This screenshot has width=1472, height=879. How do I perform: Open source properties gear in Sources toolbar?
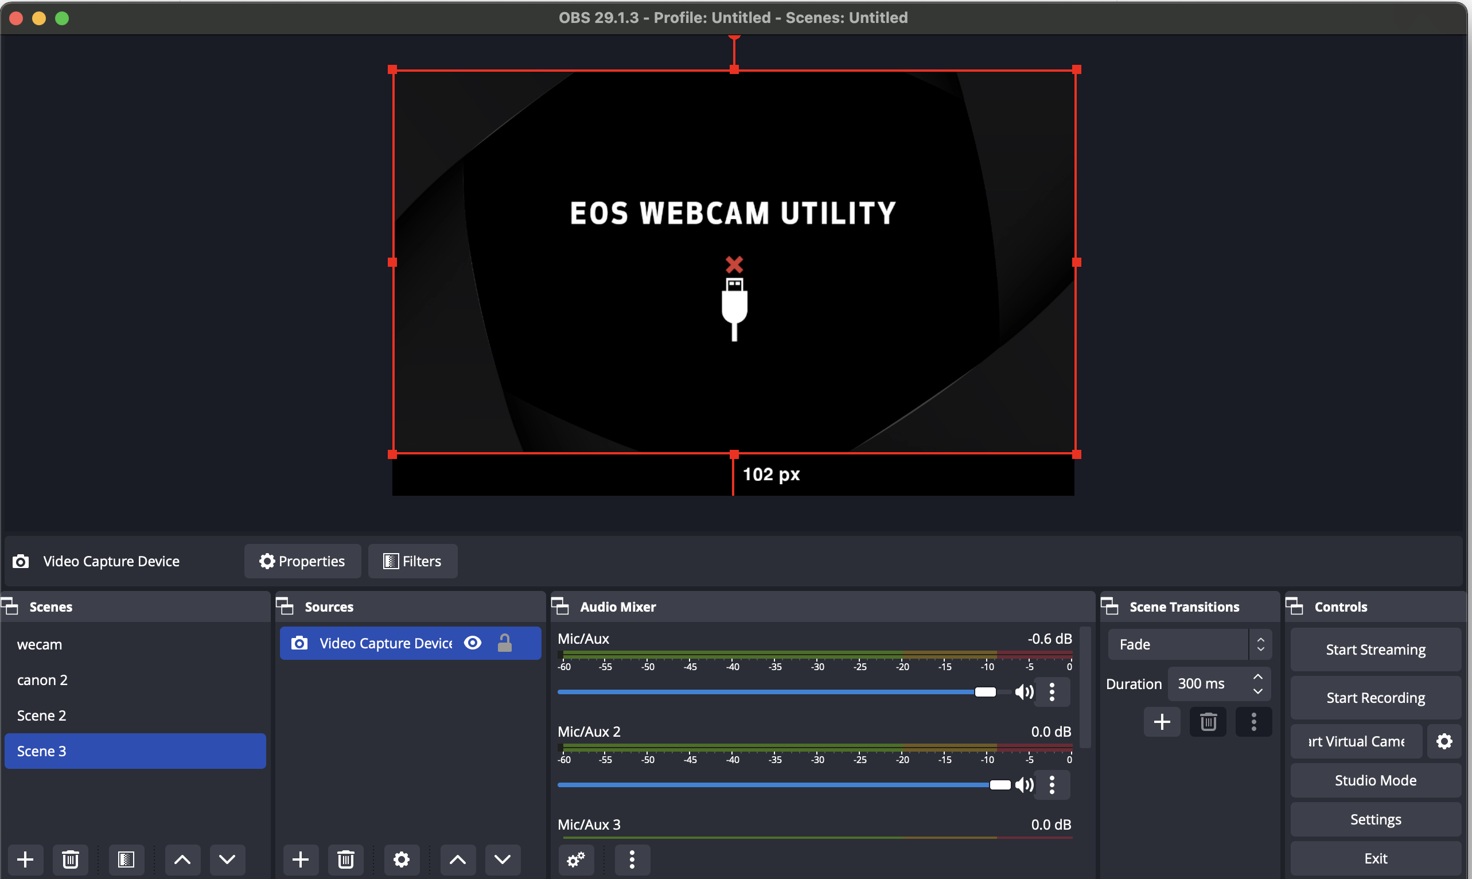click(x=402, y=859)
